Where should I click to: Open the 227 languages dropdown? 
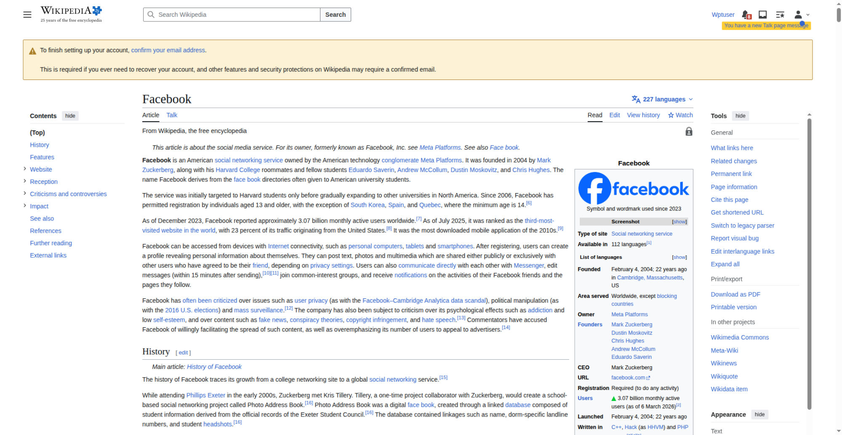point(662,99)
